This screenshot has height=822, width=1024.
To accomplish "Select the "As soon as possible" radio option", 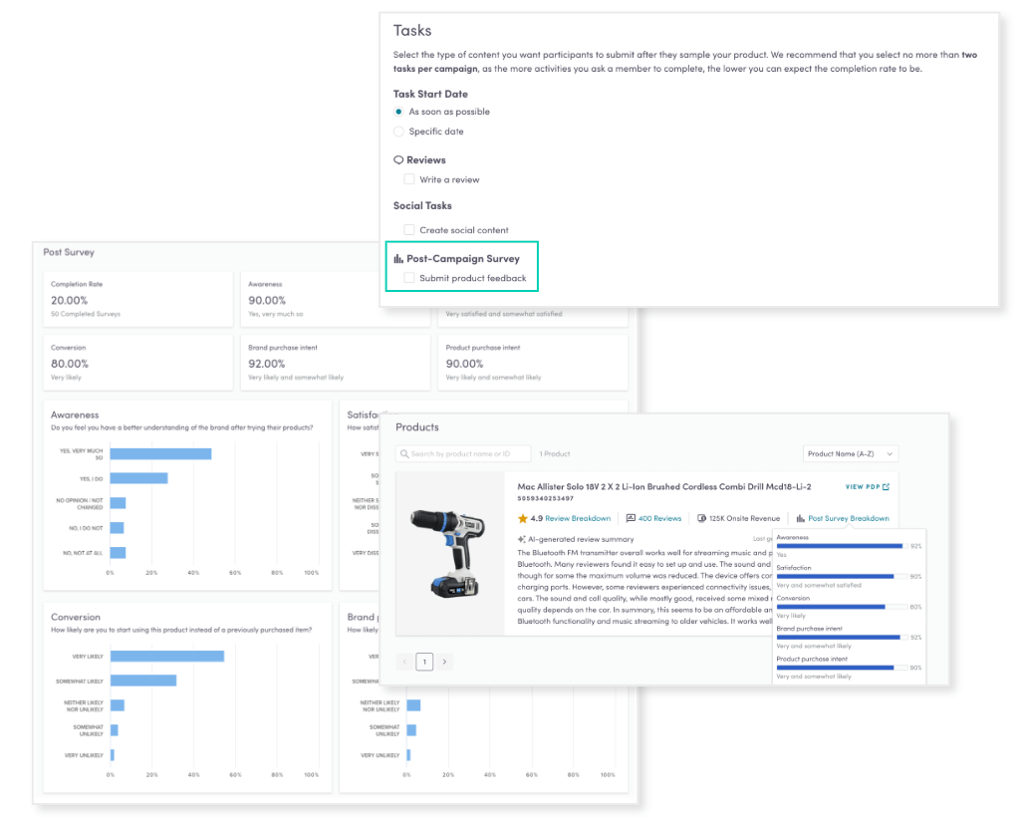I will (x=398, y=112).
